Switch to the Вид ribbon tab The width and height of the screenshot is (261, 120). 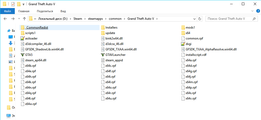pyautogui.click(x=63, y=11)
